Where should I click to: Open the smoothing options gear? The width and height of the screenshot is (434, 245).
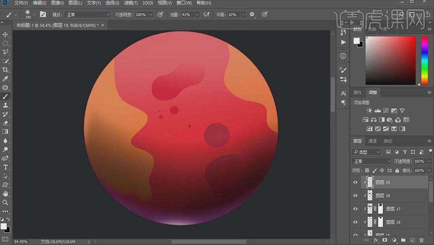point(252,14)
